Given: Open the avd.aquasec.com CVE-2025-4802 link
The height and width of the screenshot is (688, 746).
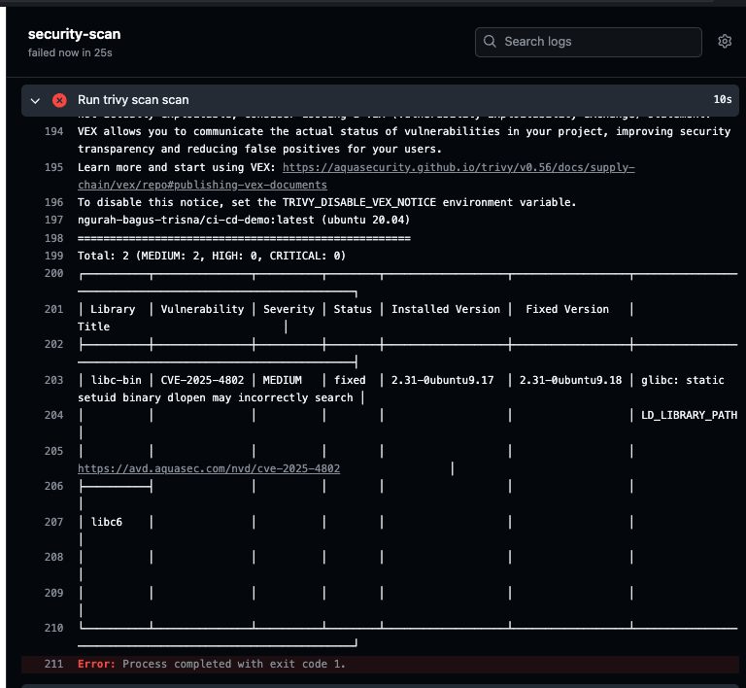Looking at the screenshot, I should pos(209,468).
